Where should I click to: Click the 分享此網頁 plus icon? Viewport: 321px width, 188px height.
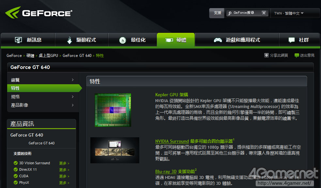pyautogui.click(x=266, y=55)
